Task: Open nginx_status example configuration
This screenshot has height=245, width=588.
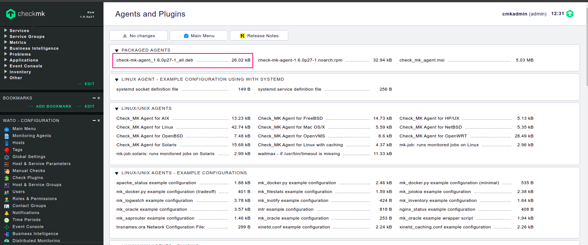Action: point(437,209)
